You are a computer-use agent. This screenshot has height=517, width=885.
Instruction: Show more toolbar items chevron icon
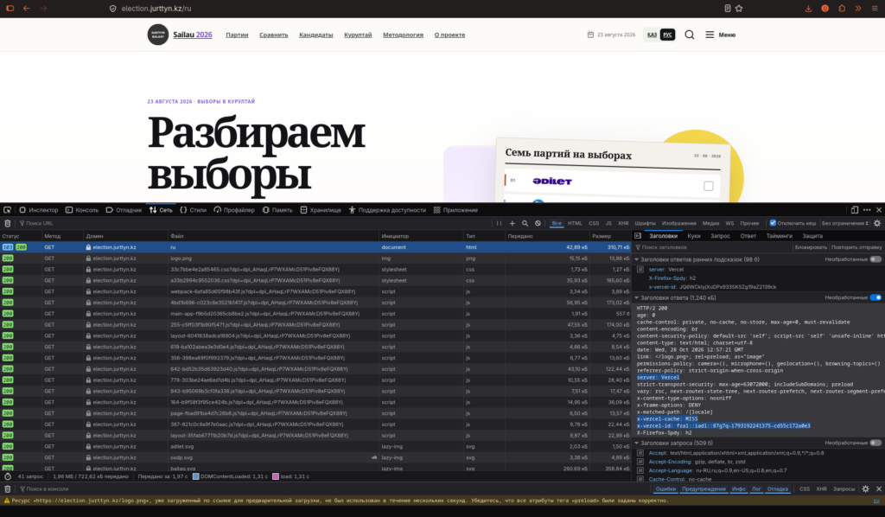(x=858, y=9)
